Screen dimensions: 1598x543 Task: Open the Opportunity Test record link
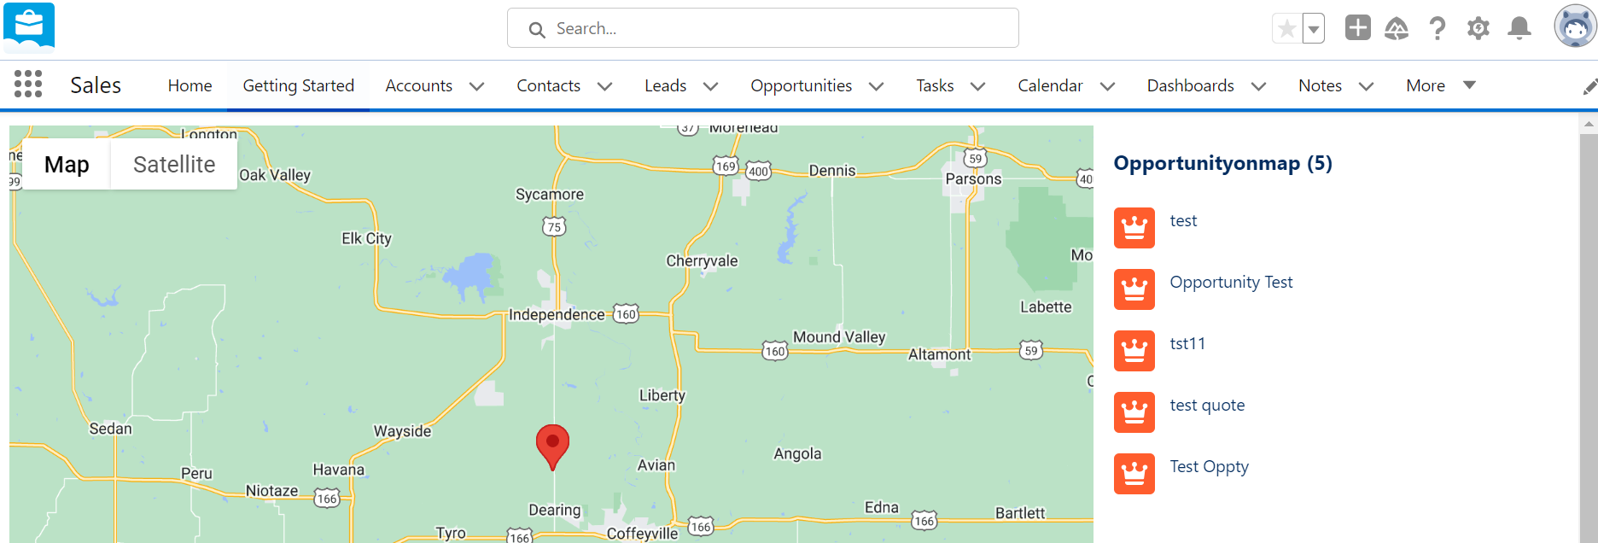pos(1231,282)
